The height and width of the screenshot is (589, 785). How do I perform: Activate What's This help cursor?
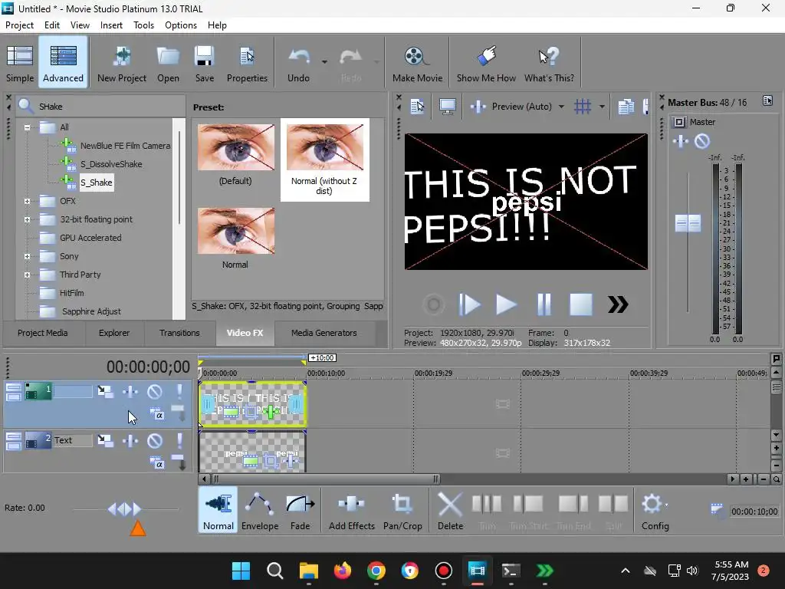tap(549, 63)
